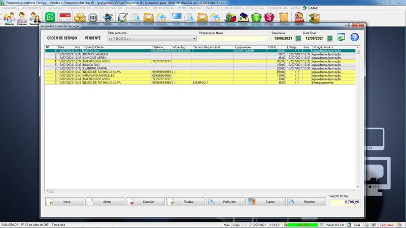Screen dimensions: 406x228
Task: Launch the WhatsApp toolbar icon
Action: point(50,17)
